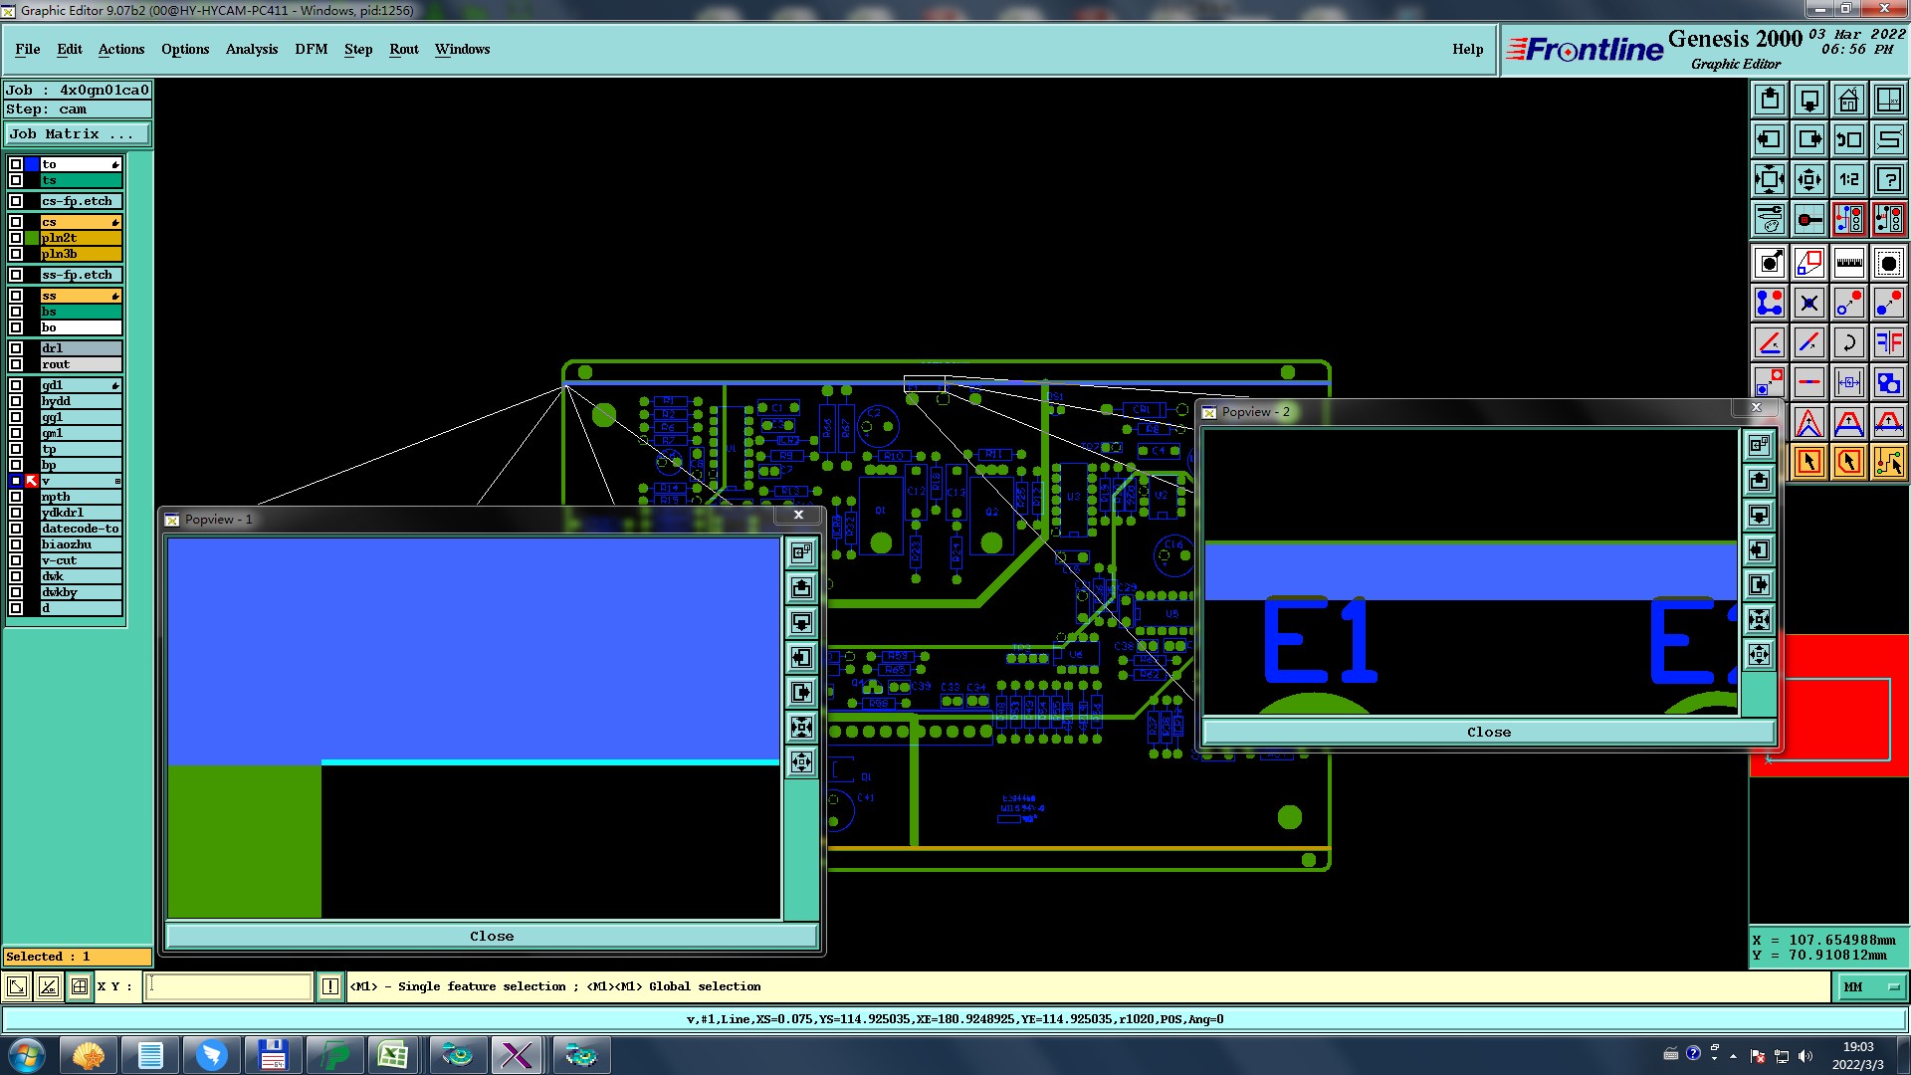Click the ruler measurement icon
The width and height of the screenshot is (1911, 1075).
[x=1849, y=263]
